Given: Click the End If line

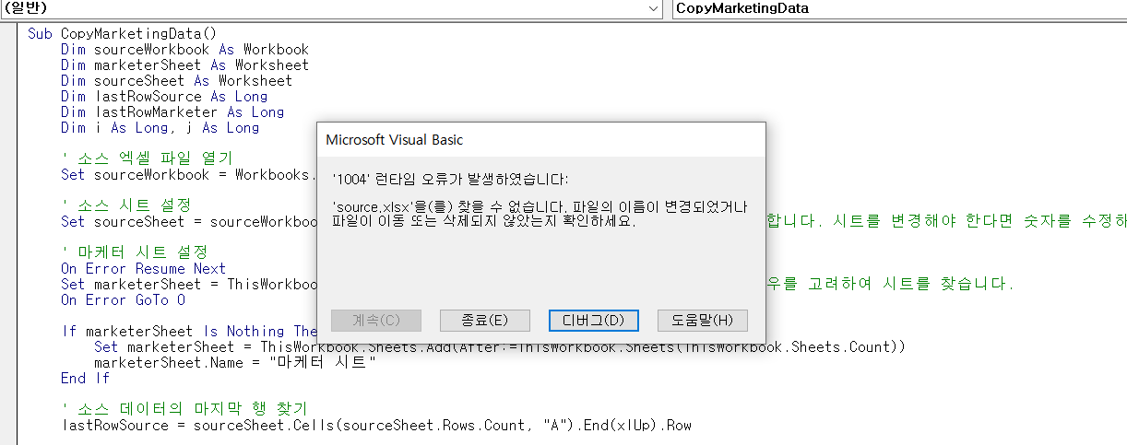Looking at the screenshot, I should pyautogui.click(x=85, y=378).
